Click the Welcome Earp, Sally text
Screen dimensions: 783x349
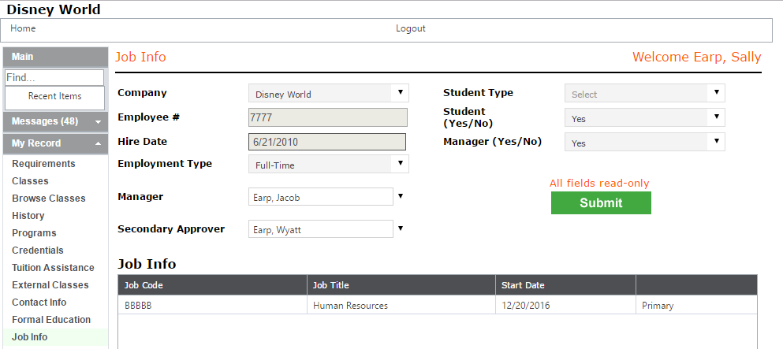[696, 57]
